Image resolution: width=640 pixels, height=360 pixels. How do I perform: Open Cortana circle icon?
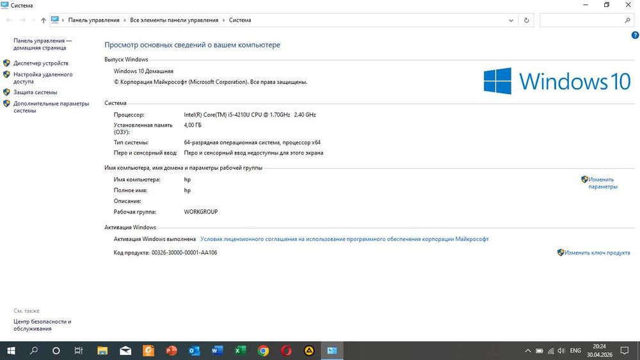pyautogui.click(x=56, y=350)
